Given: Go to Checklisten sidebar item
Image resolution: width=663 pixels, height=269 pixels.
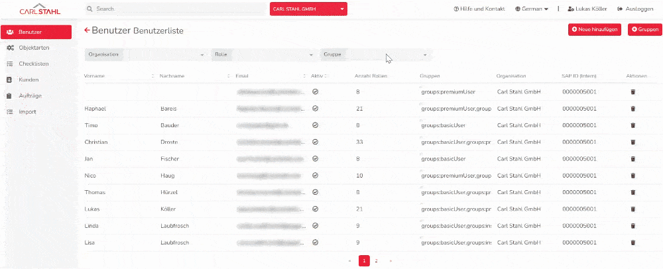Looking at the screenshot, I should click(x=34, y=64).
